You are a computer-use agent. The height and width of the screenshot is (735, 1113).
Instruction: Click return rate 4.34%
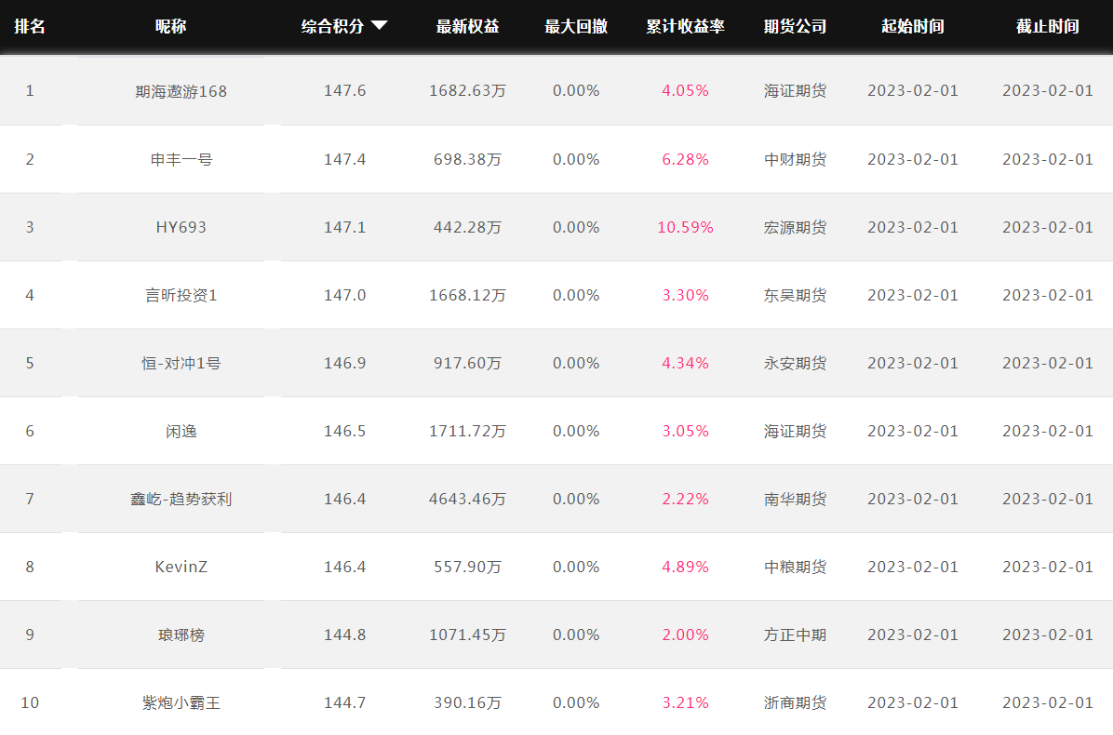coord(685,363)
